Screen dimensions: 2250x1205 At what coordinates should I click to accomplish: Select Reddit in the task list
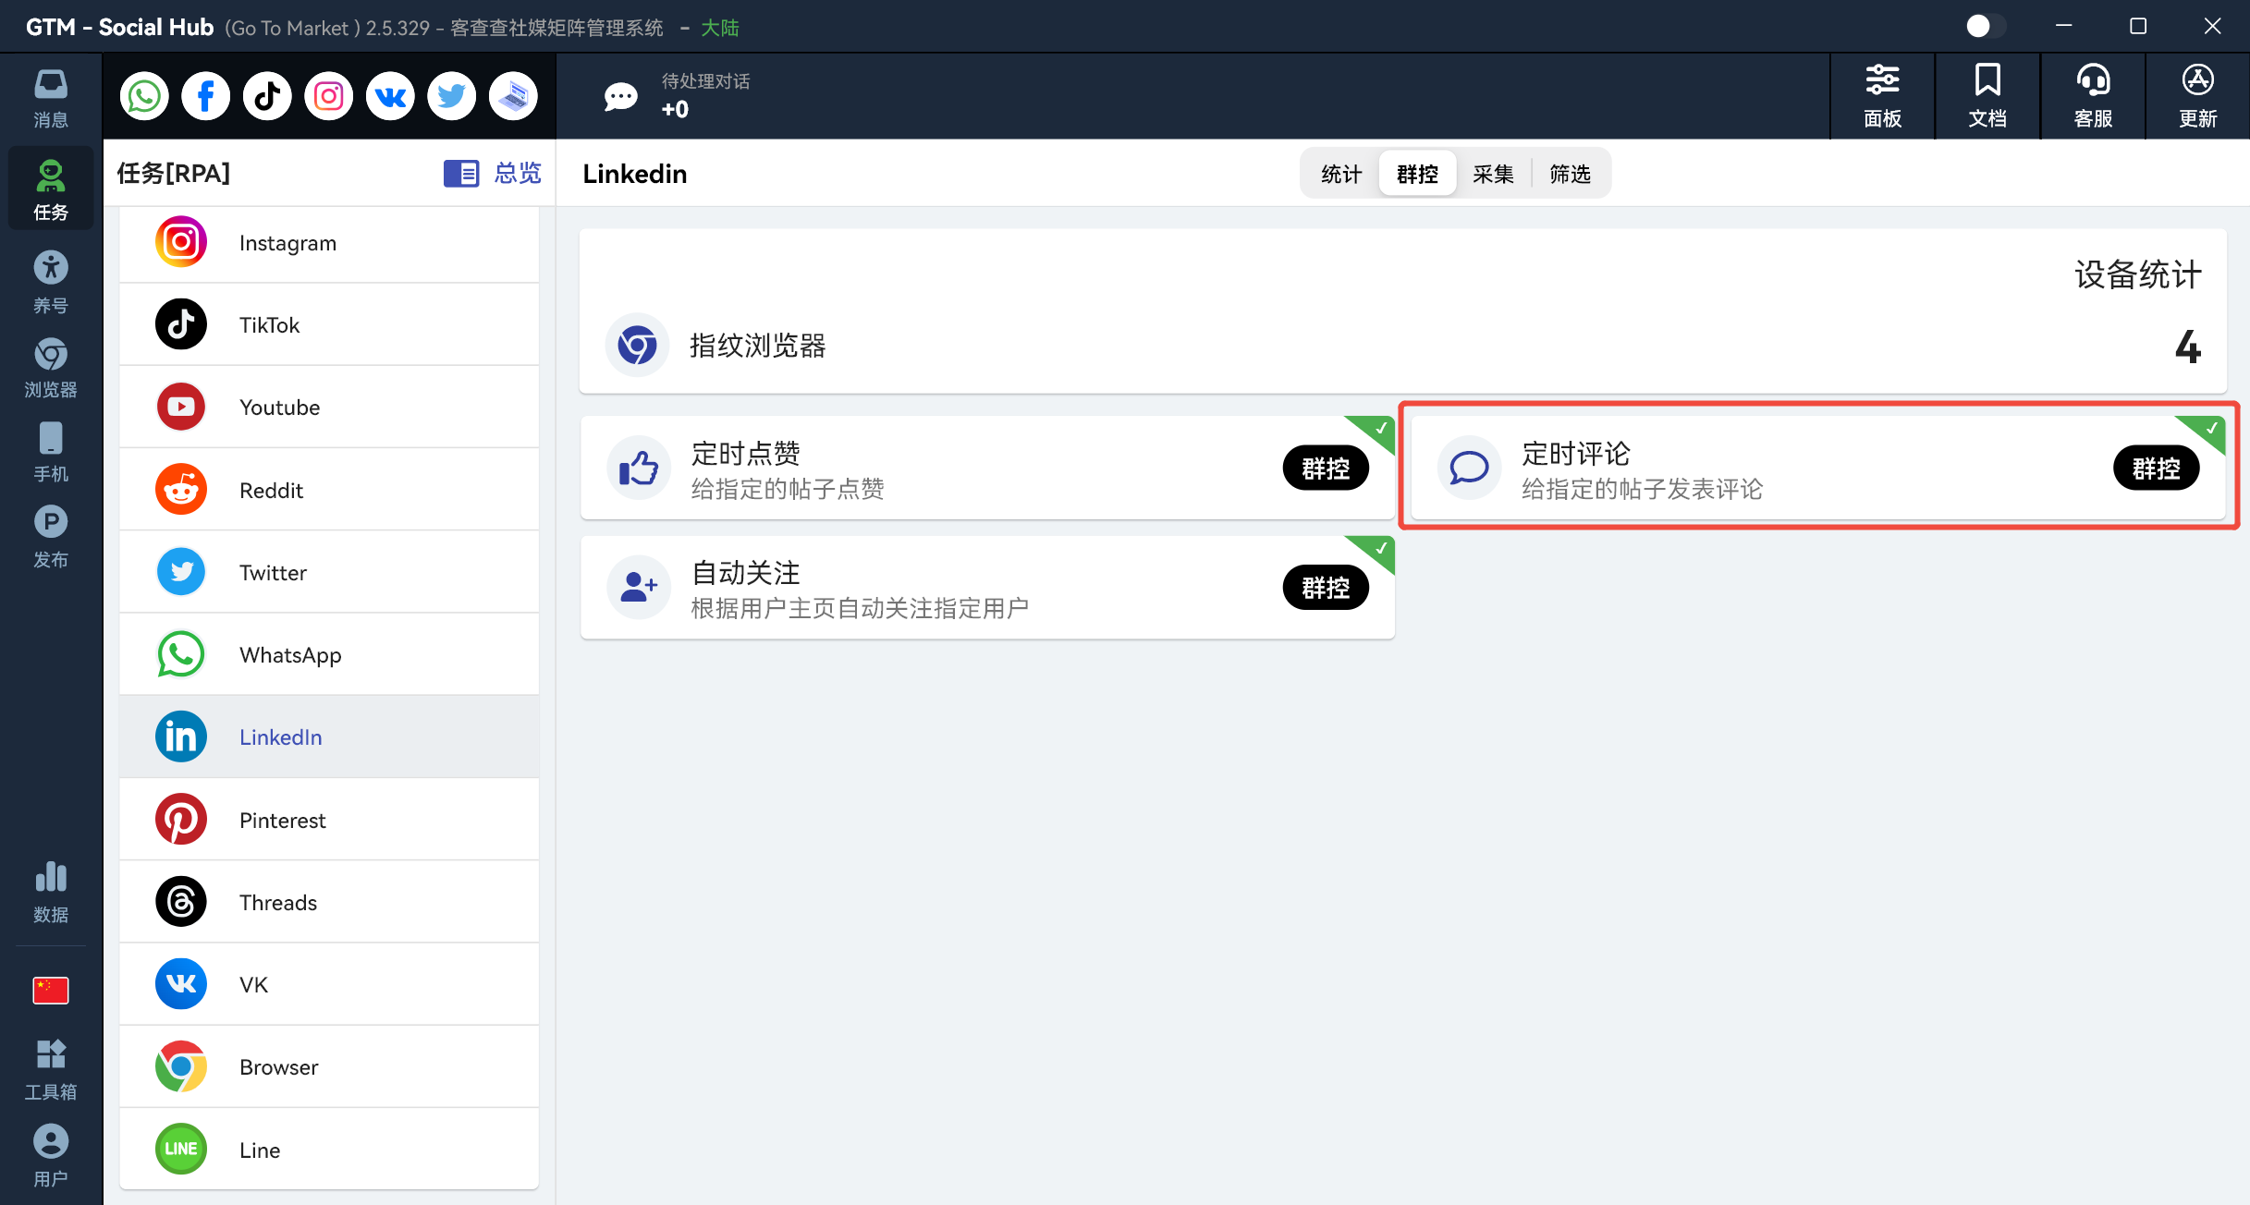click(329, 490)
